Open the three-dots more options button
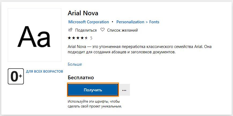Viewport: 233px width, 116px height. click(x=124, y=90)
